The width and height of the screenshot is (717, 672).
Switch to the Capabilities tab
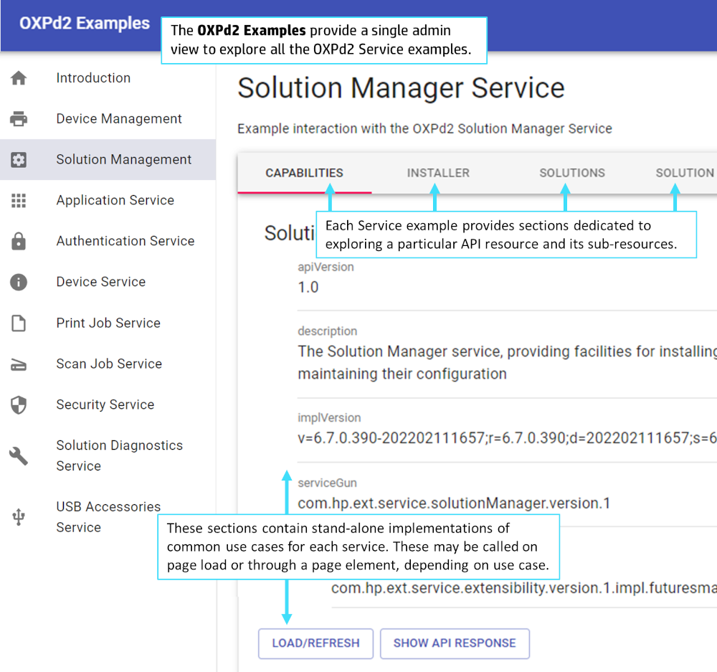[304, 173]
